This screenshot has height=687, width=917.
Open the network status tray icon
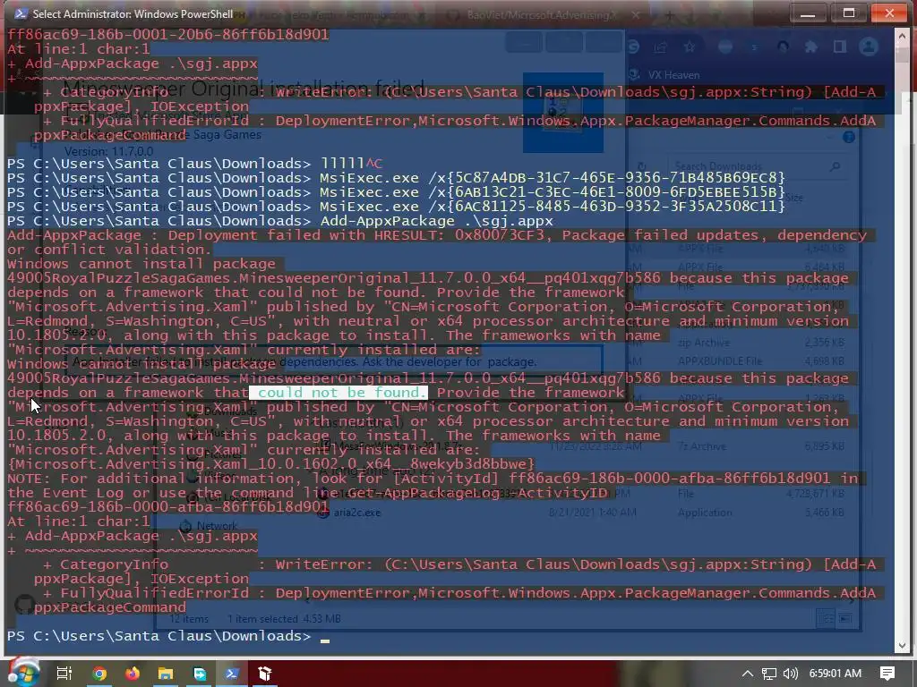coord(769,674)
